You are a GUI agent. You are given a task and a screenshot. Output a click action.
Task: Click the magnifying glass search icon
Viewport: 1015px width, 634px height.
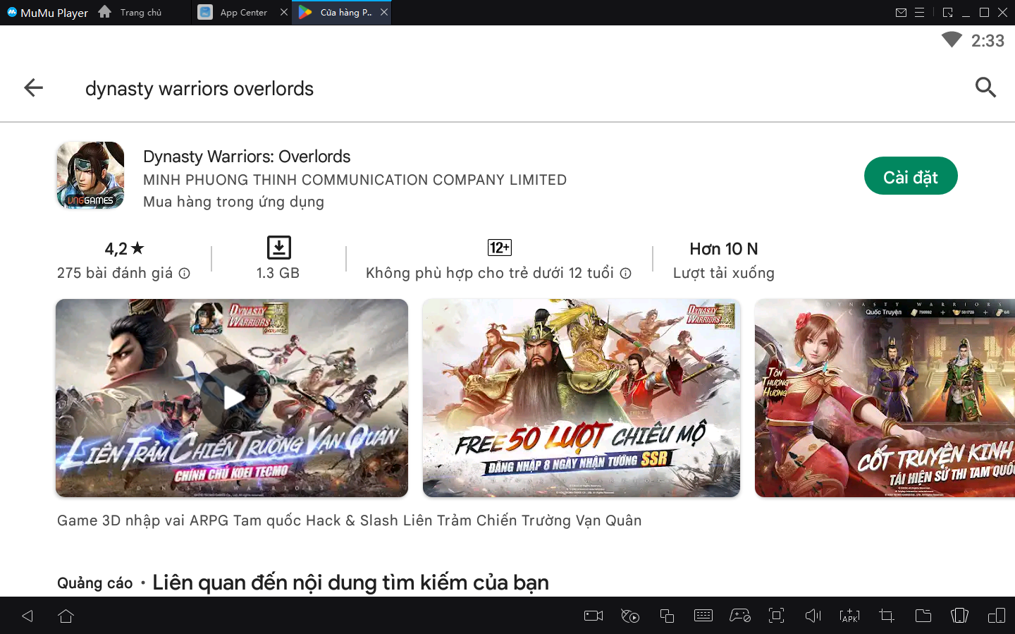[x=985, y=87]
